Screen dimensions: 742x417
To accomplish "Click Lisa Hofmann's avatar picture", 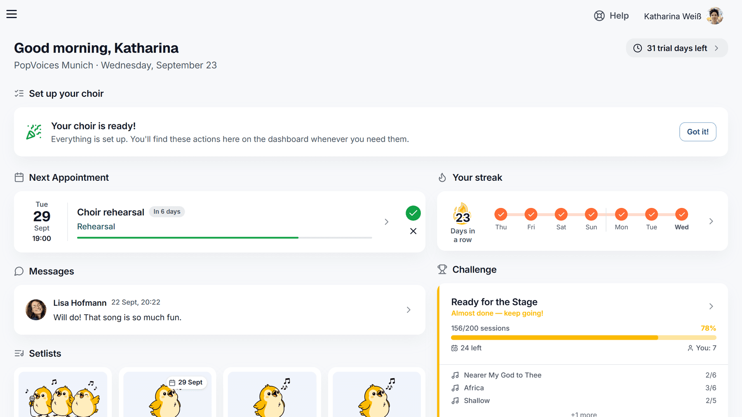I will click(36, 310).
